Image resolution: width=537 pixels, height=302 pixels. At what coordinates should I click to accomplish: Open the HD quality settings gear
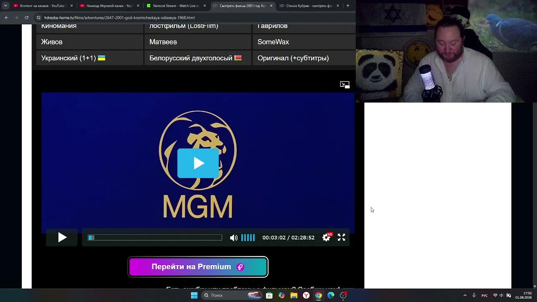pyautogui.click(x=326, y=237)
